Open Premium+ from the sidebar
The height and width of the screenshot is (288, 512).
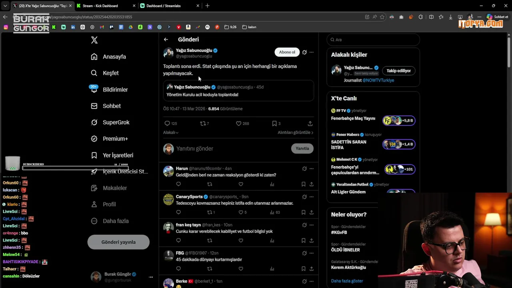[x=109, y=139]
